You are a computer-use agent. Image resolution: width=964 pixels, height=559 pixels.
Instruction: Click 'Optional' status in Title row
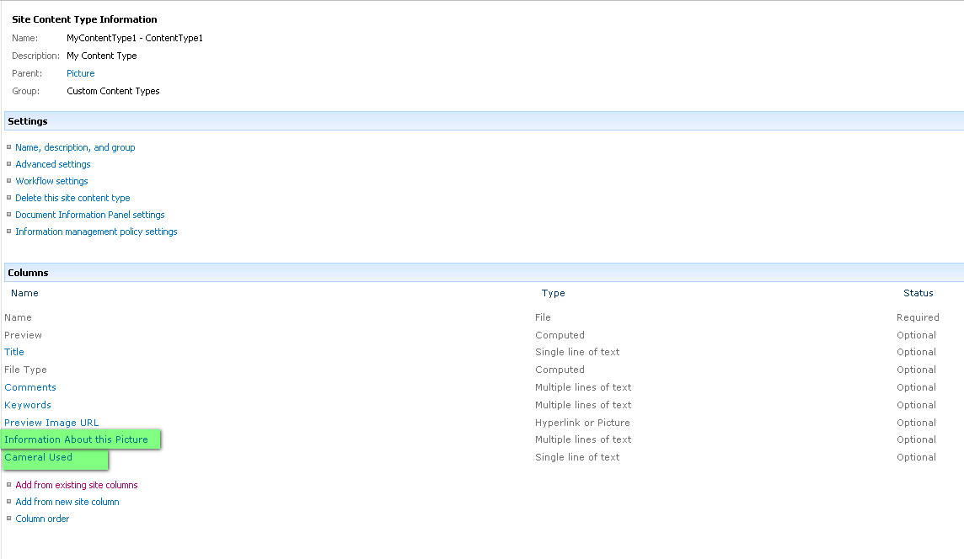click(916, 352)
